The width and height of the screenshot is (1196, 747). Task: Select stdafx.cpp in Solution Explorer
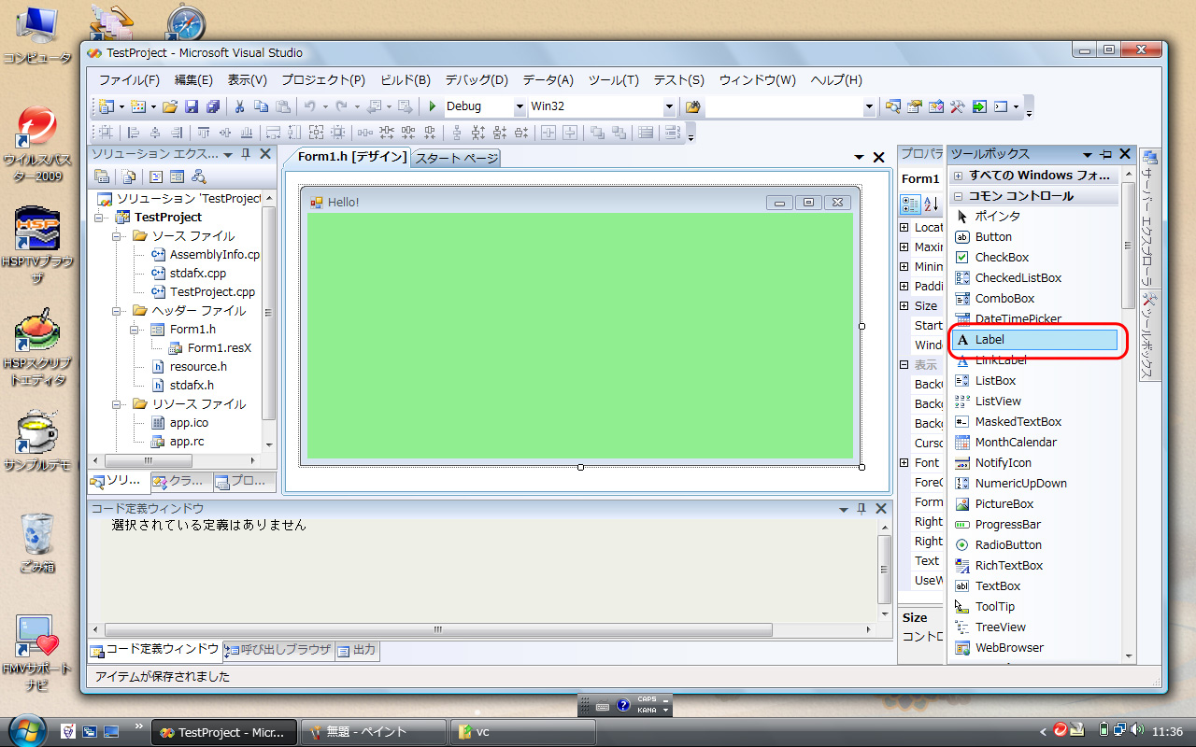pyautogui.click(x=197, y=274)
